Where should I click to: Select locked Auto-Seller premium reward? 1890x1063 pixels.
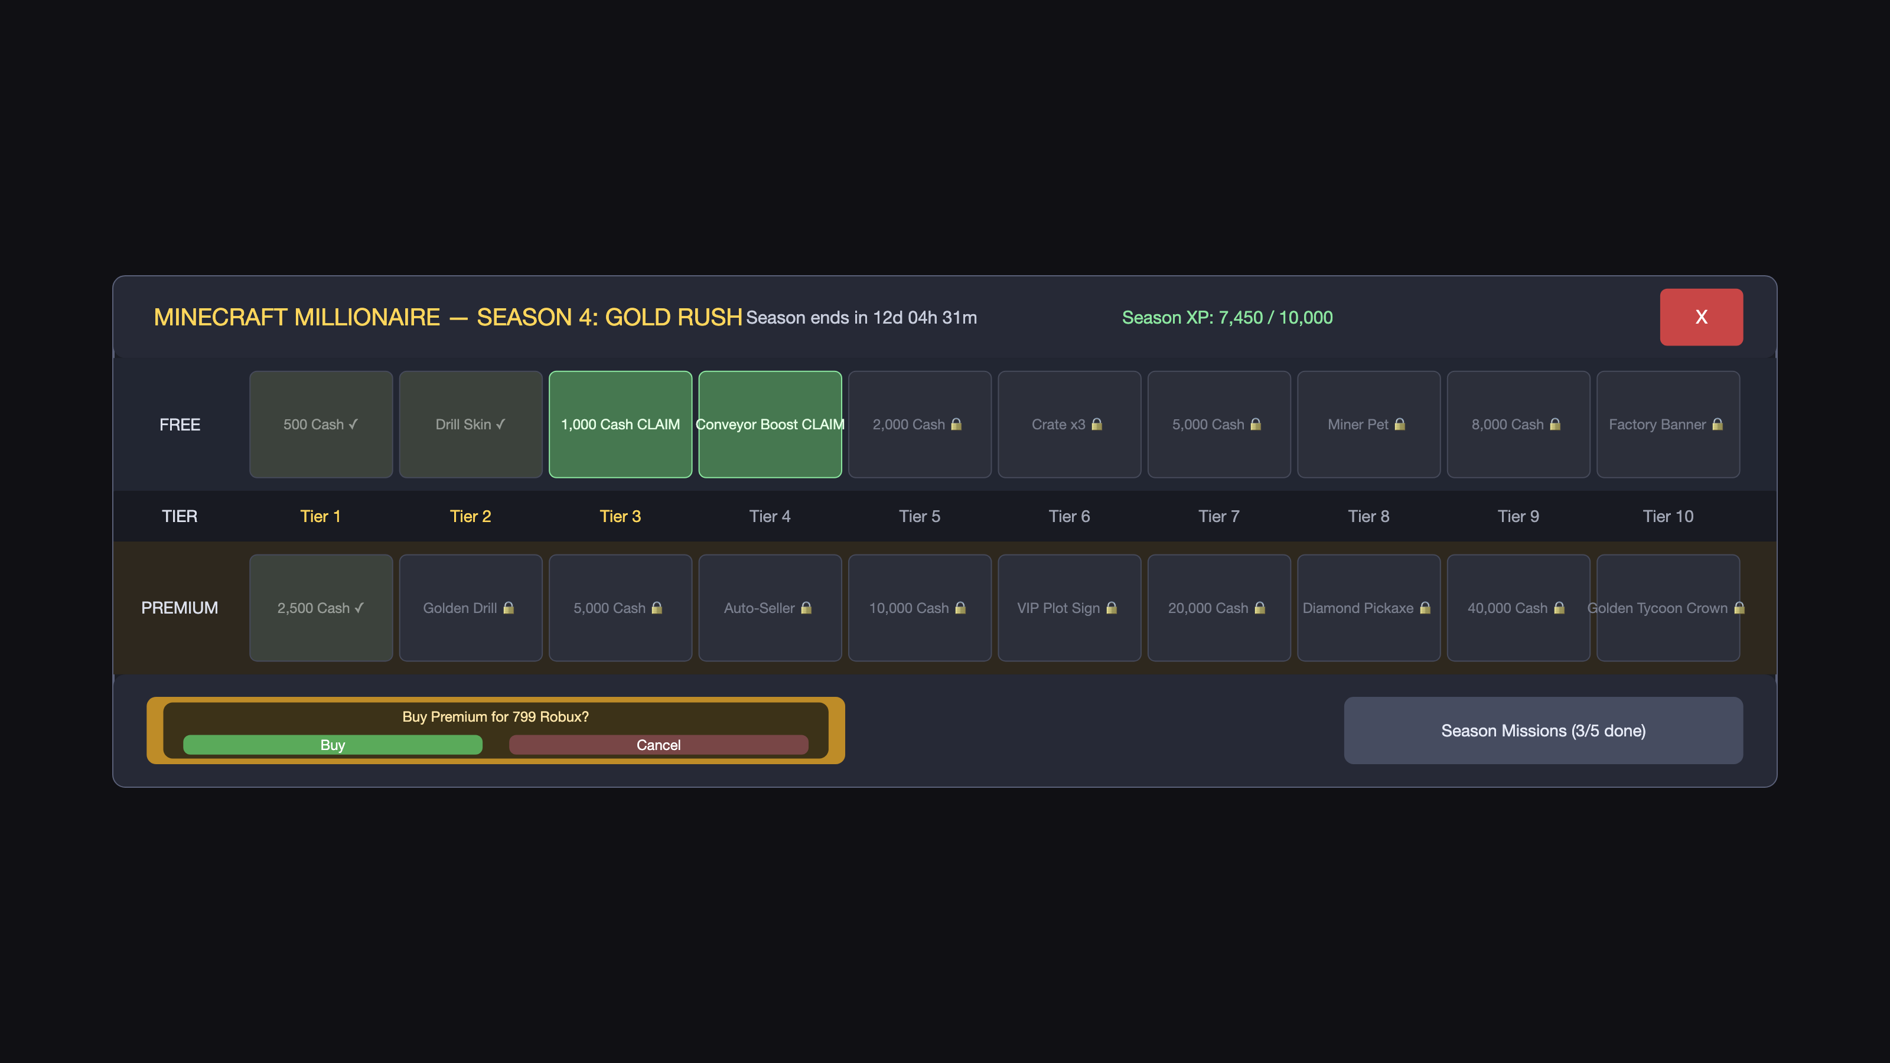[770, 608]
